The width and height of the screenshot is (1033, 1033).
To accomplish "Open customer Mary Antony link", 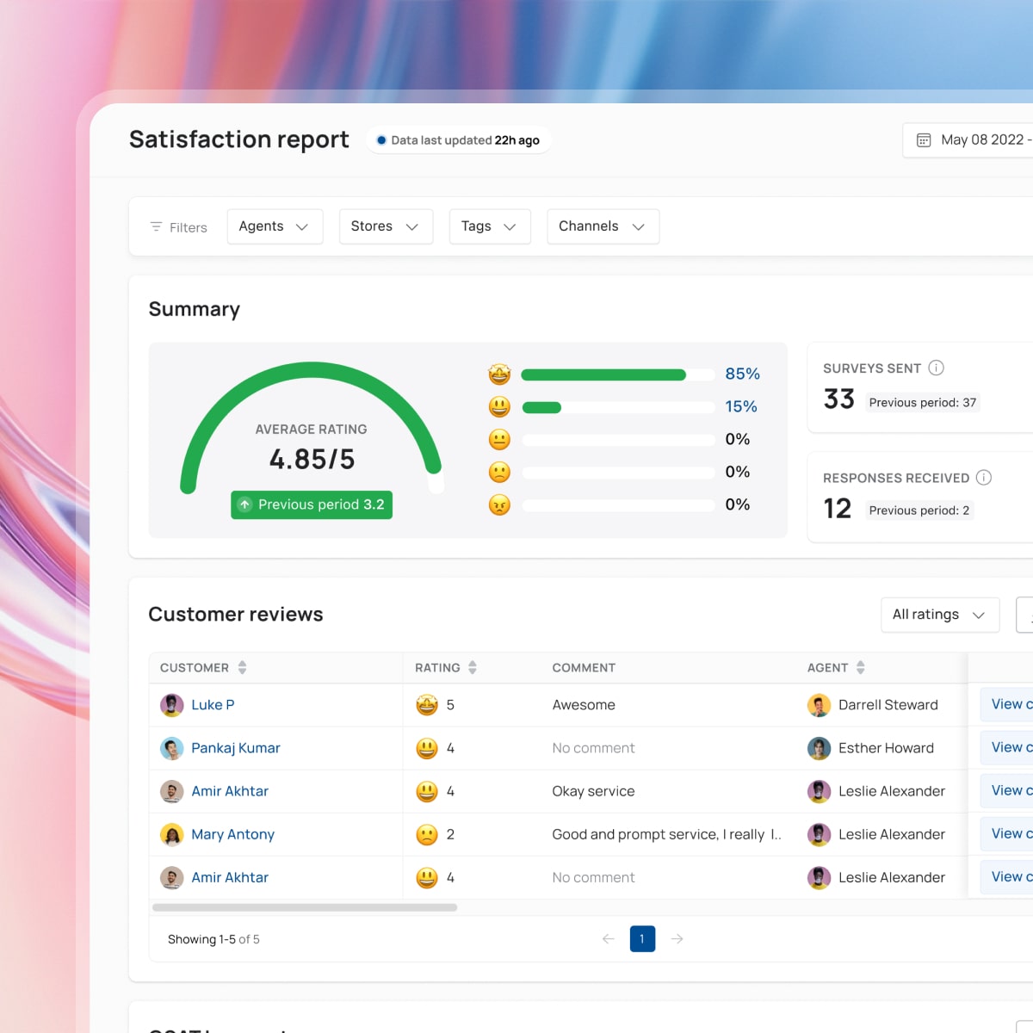I will pos(232,834).
